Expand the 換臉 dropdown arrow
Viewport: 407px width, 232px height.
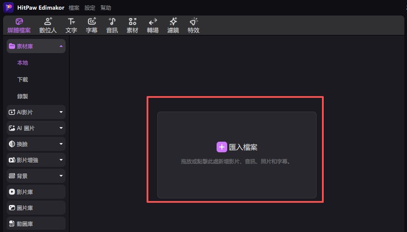61,144
